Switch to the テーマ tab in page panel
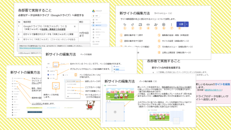This screenshot has width=231, height=130. coord(63,64)
